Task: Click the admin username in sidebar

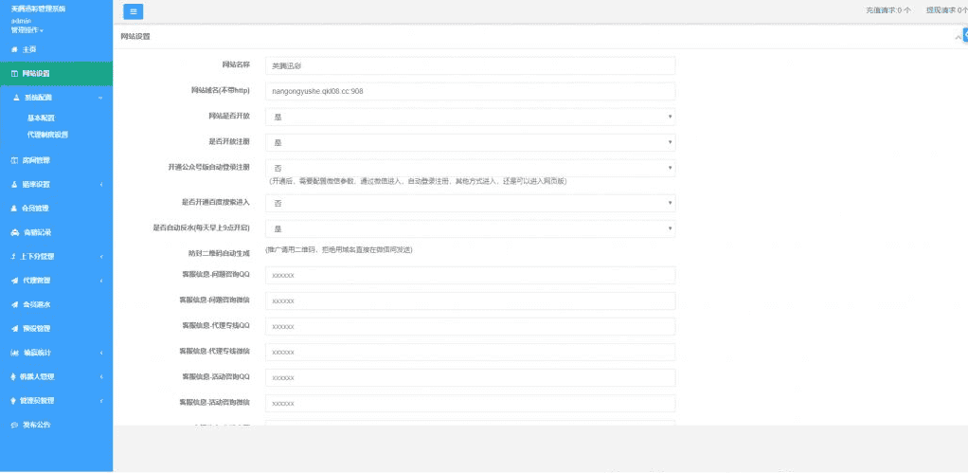Action: coord(21,20)
